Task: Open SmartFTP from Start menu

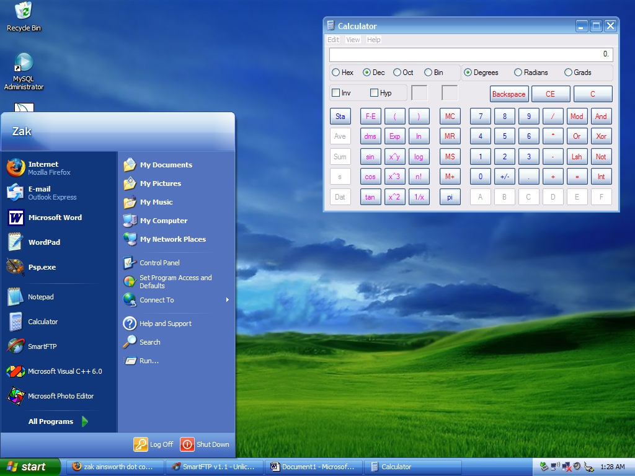Action: click(42, 346)
